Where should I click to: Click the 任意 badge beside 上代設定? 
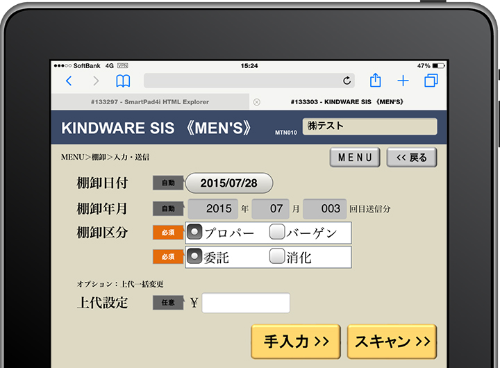168,303
